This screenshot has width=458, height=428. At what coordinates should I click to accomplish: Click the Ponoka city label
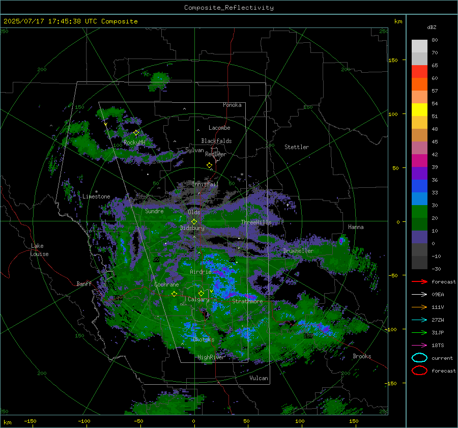(232, 105)
